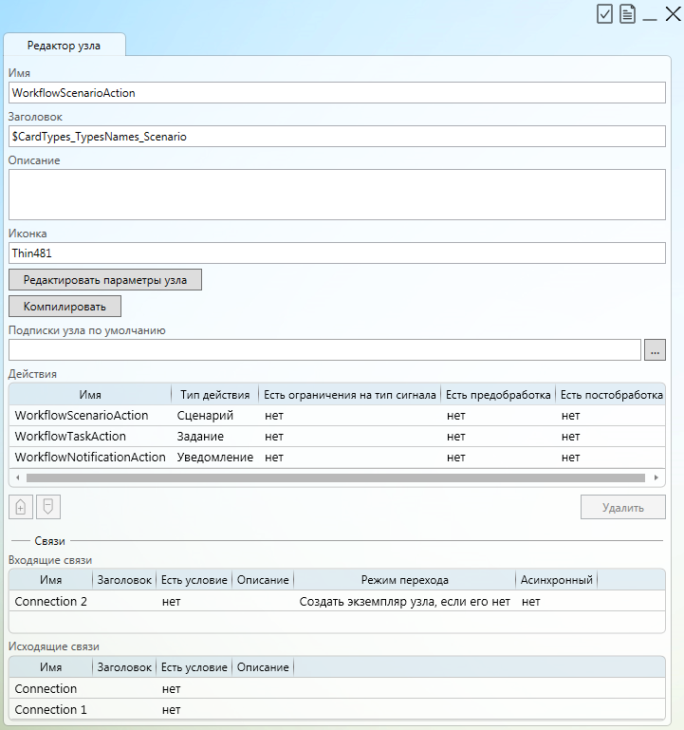684x730 pixels.
Task: Click into the Описание text area
Action: coord(337,195)
